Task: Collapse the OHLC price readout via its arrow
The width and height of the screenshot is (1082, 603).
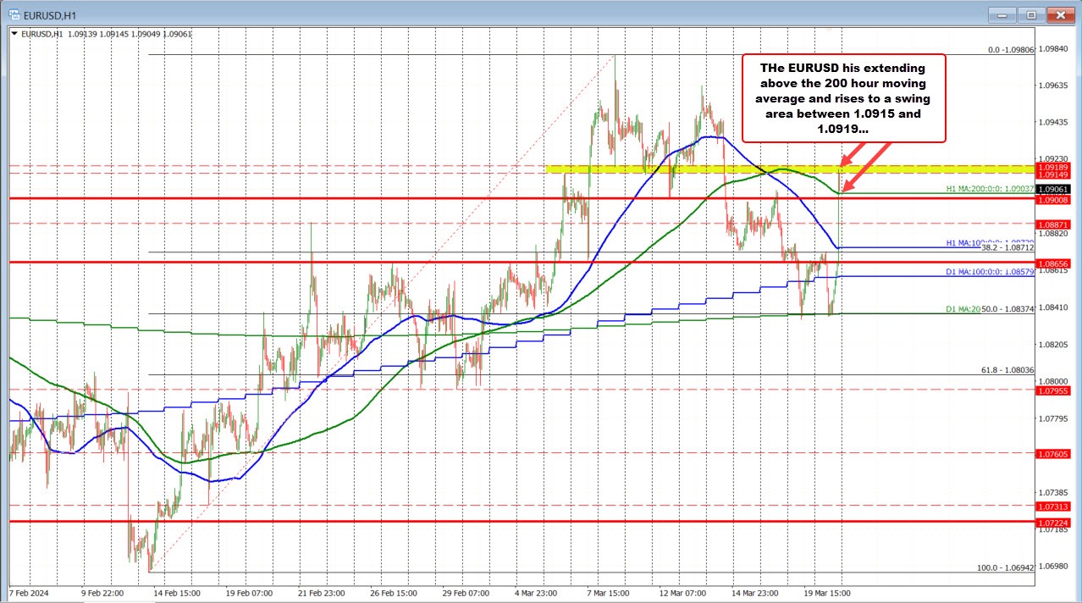Action: (15, 34)
